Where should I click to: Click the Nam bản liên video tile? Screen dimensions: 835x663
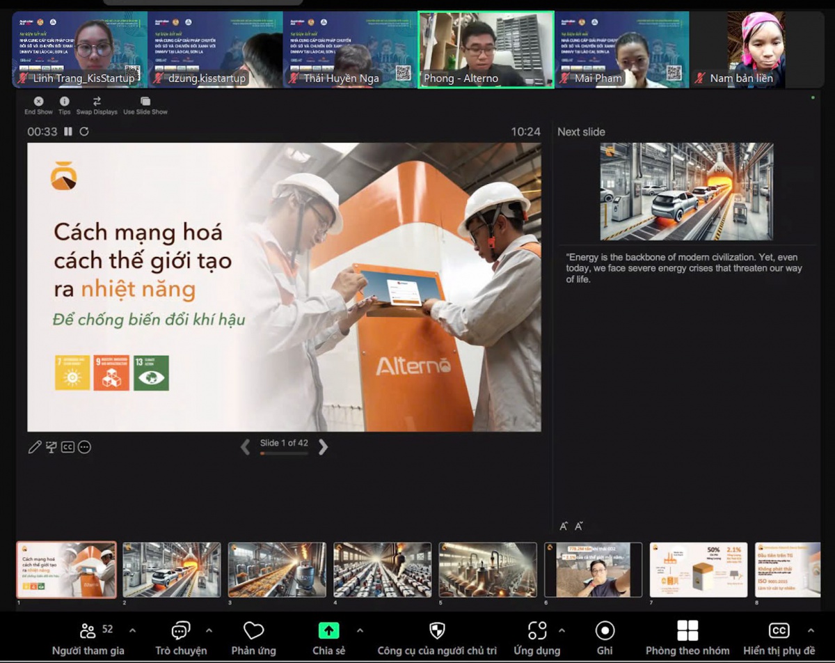[758, 49]
